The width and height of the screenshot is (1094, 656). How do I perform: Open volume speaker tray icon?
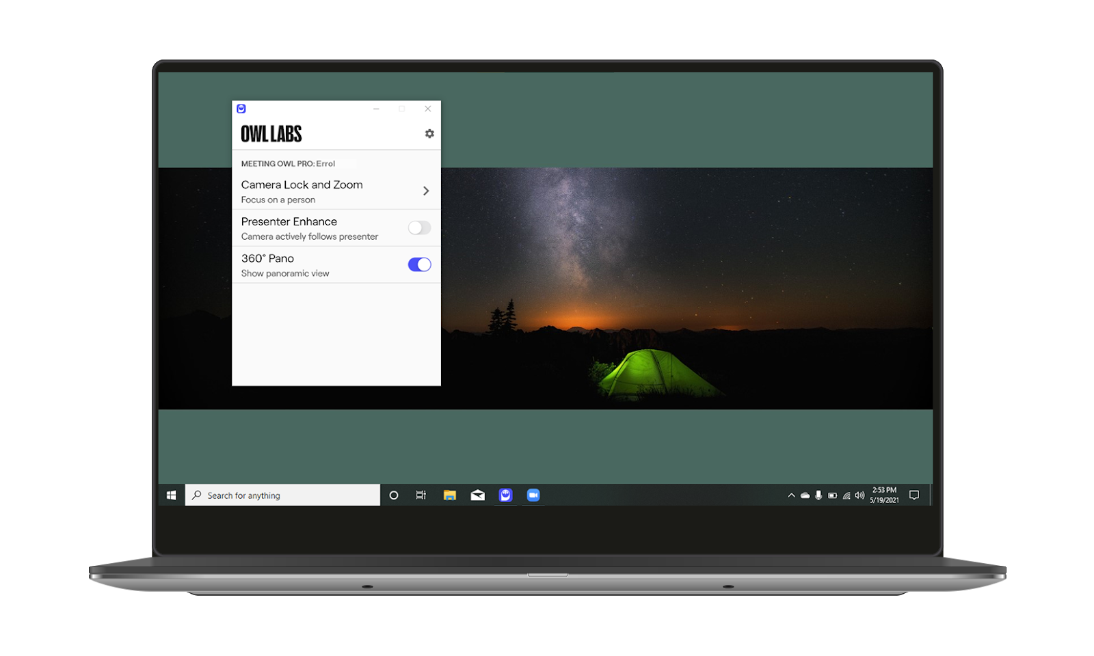(x=859, y=495)
